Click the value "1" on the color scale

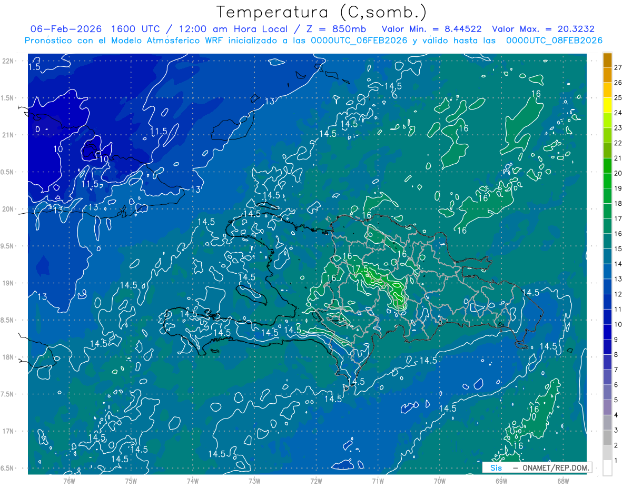pos(616,461)
